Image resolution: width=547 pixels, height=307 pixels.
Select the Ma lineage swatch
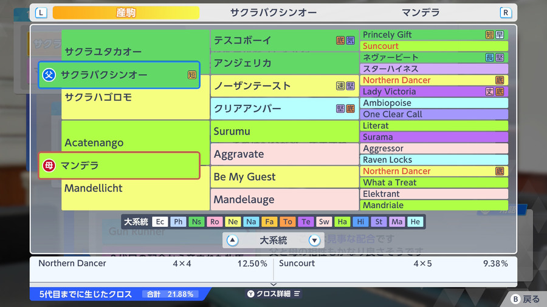(x=397, y=221)
